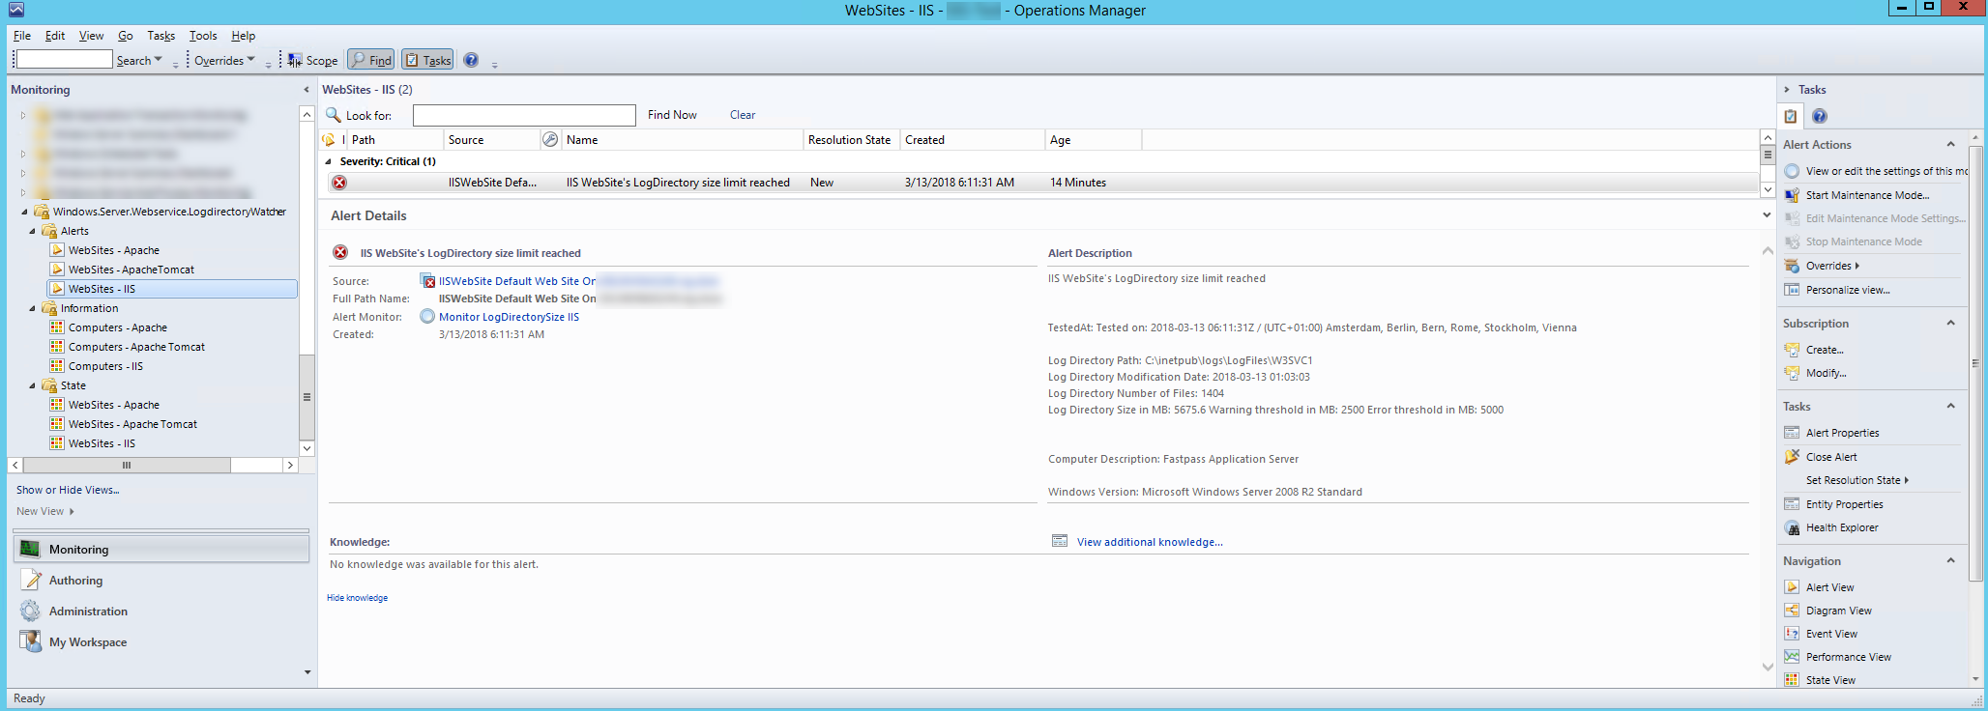Image resolution: width=1988 pixels, height=711 pixels.
Task: Open the Tools menu
Action: 203,36
